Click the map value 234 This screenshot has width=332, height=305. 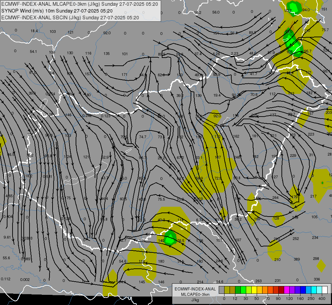[x=315, y=238]
